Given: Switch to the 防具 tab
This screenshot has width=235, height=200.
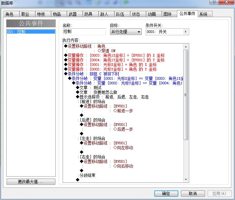Looking at the screenshot, I should click(91, 14).
